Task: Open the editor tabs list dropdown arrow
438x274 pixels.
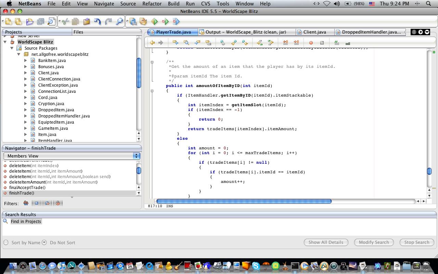Action: pos(427,32)
